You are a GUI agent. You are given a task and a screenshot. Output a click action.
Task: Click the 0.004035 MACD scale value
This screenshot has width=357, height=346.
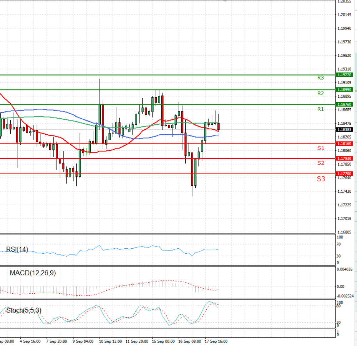coord(345,269)
